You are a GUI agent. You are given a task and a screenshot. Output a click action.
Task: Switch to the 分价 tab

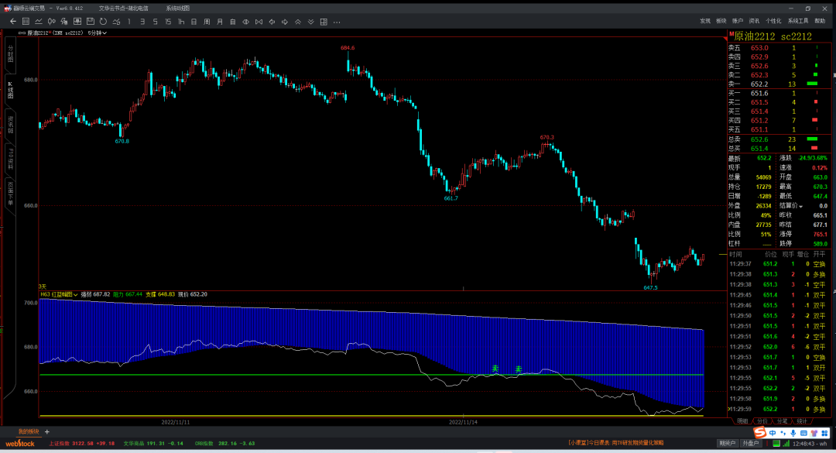click(762, 421)
